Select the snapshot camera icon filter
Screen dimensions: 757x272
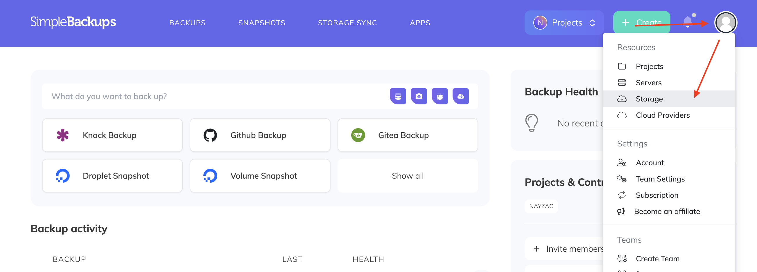pyautogui.click(x=419, y=96)
